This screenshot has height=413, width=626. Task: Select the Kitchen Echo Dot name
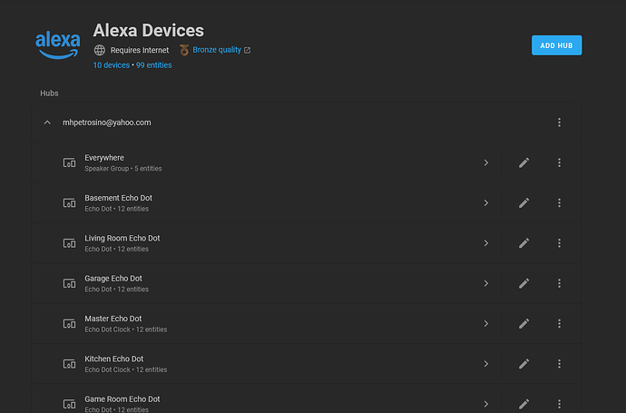pyautogui.click(x=113, y=359)
